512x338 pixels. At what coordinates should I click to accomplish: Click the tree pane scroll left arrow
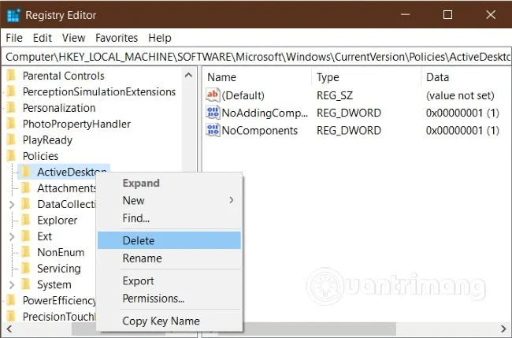[x=9, y=329]
